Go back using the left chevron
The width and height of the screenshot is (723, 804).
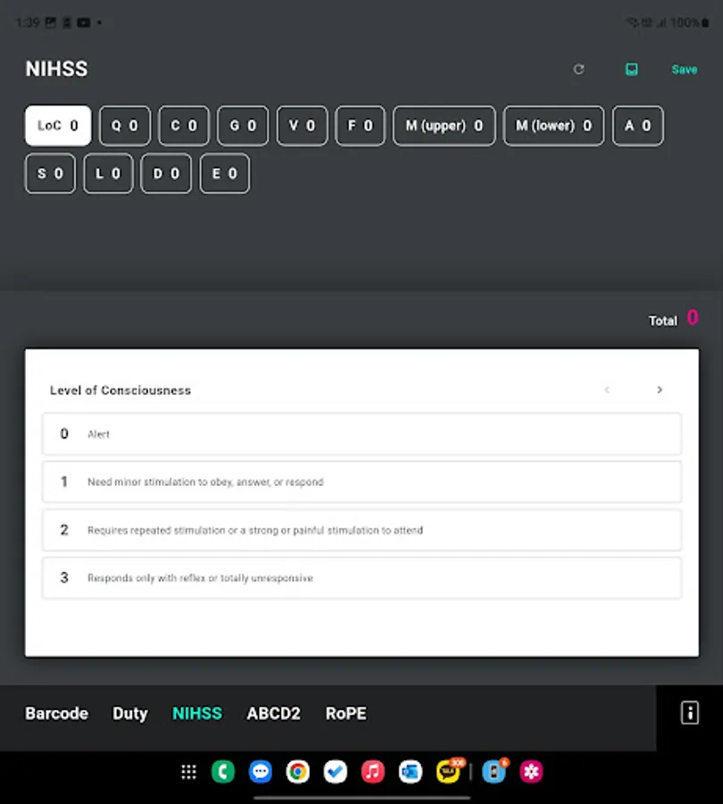click(608, 389)
